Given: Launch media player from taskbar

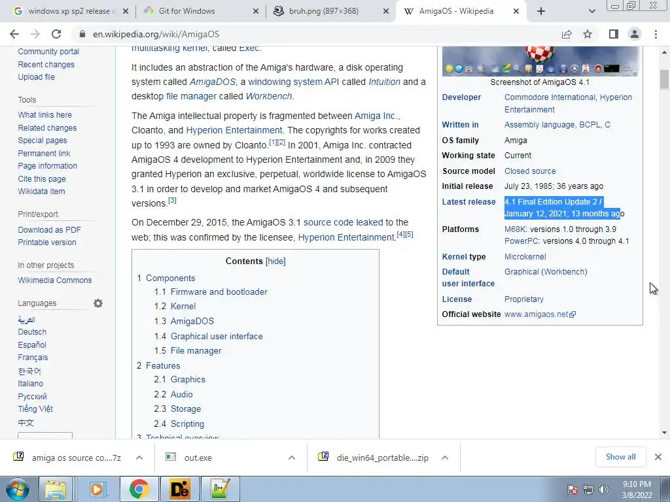Looking at the screenshot, I should (97, 489).
